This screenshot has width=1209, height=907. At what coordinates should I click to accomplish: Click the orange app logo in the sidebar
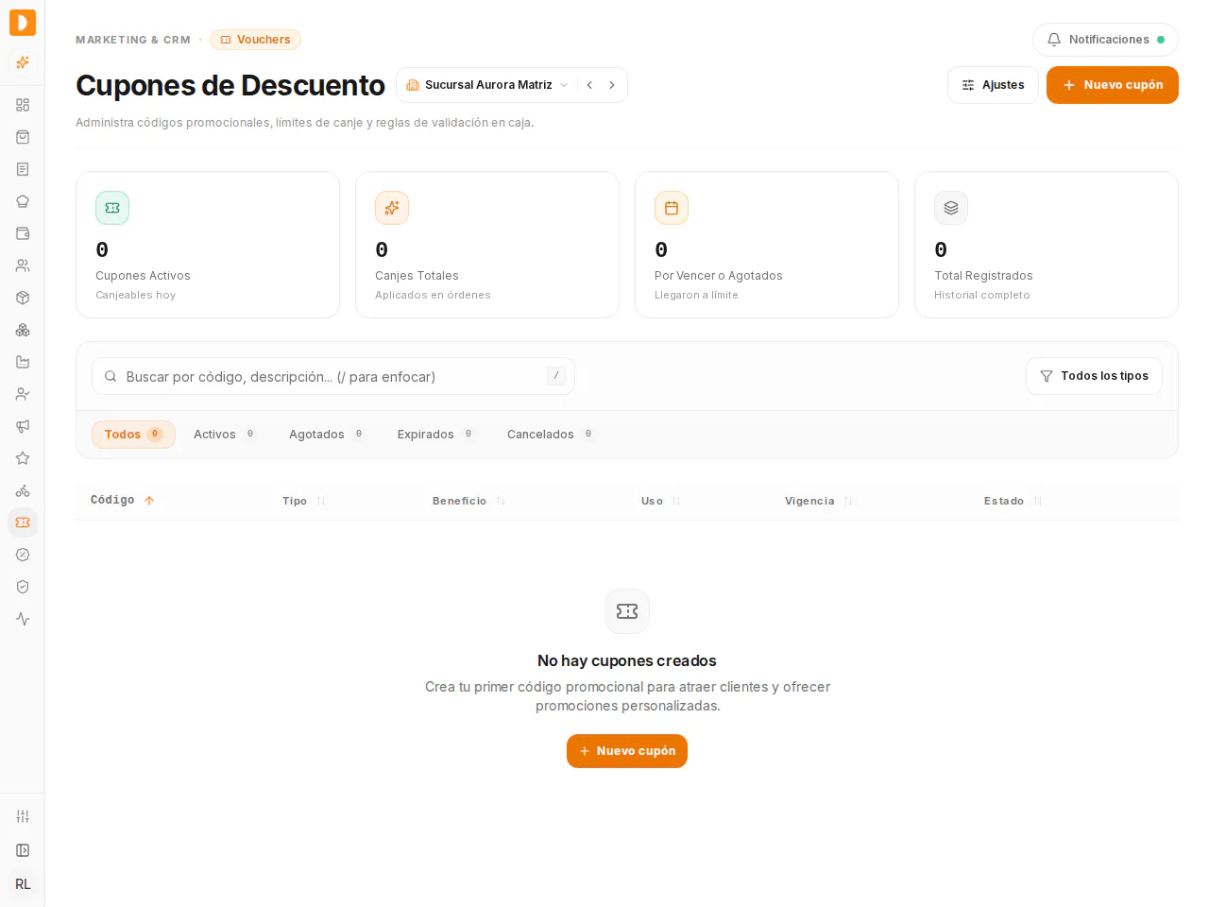tap(23, 23)
